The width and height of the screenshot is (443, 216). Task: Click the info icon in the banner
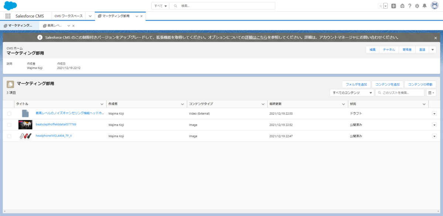[40, 38]
